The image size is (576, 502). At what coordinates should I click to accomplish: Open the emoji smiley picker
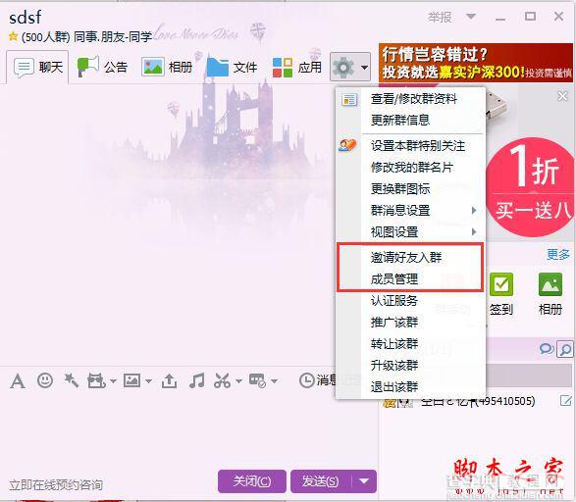[x=45, y=380]
